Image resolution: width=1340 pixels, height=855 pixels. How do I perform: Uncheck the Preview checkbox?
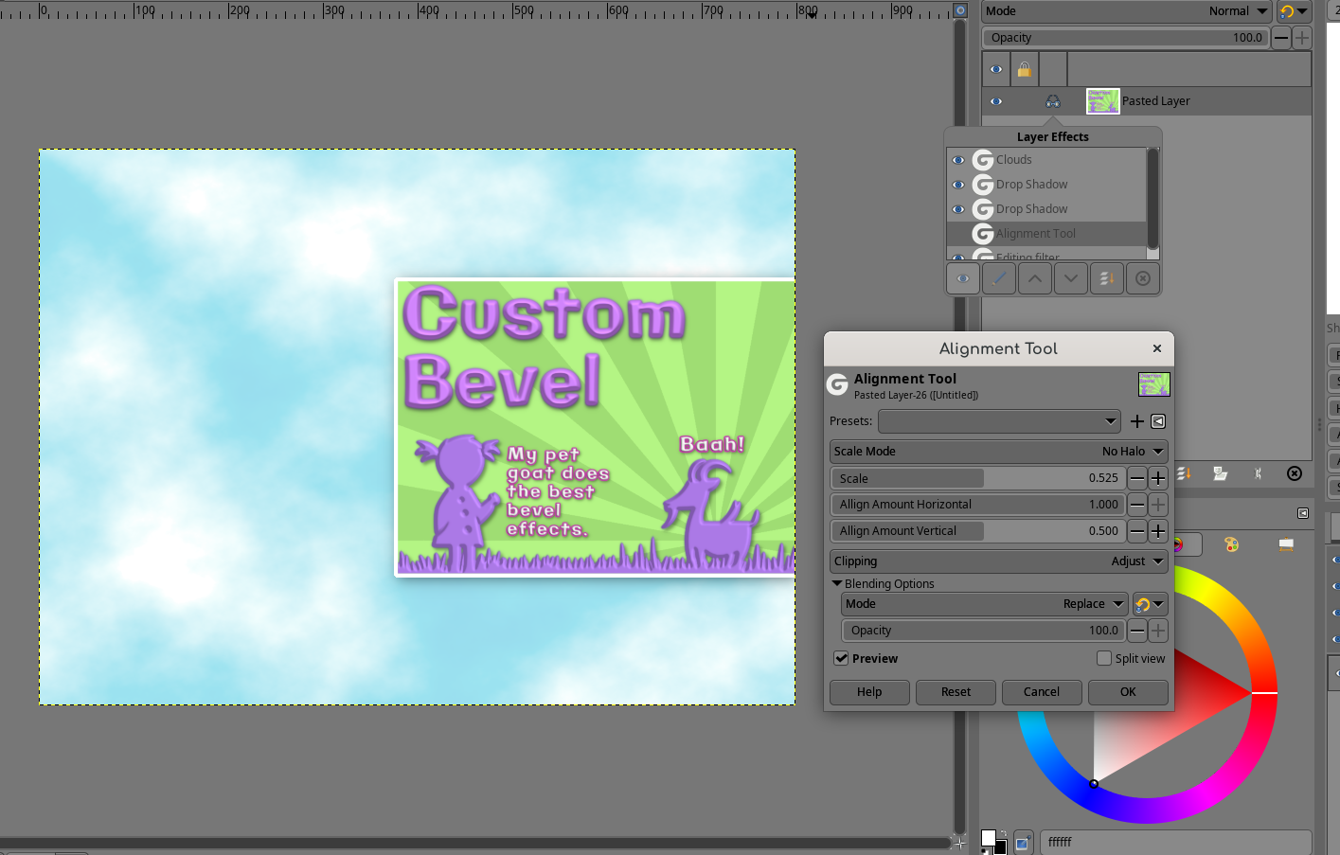(x=841, y=658)
